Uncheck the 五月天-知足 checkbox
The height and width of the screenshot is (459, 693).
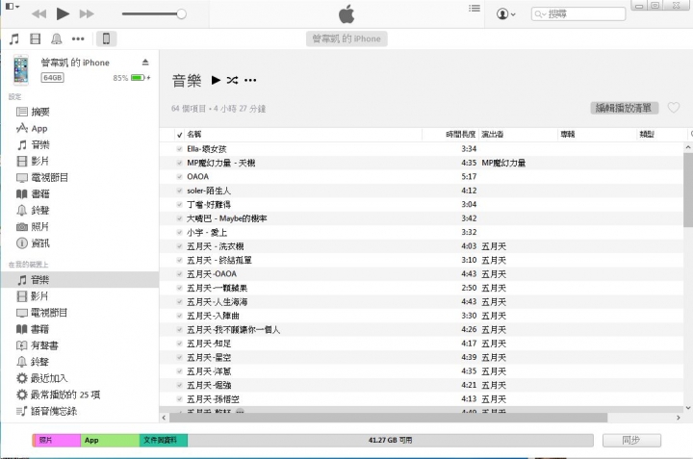(179, 344)
